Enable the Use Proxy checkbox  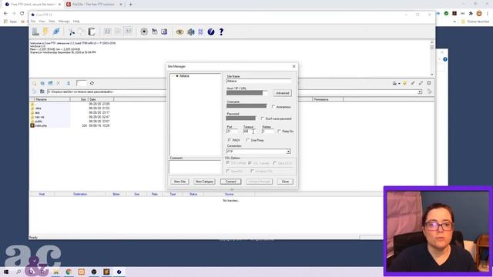[248, 140]
